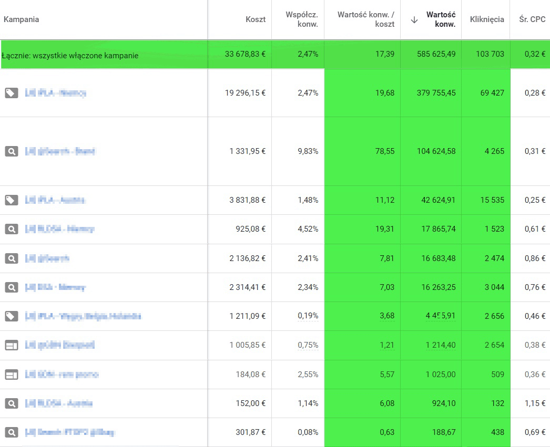Open the campaign link in the 1 331,95 € row
550x447 pixels.
point(60,151)
